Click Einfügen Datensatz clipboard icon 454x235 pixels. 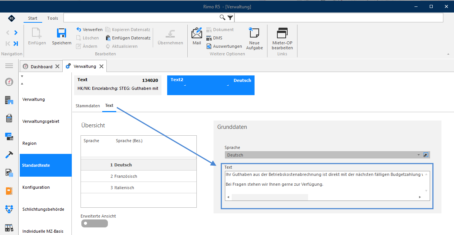(x=108, y=38)
